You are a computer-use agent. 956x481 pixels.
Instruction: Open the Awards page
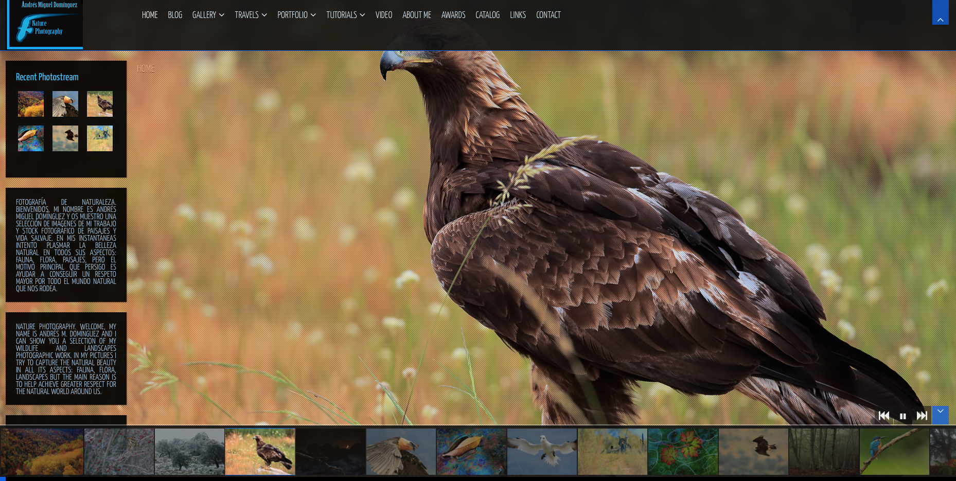453,15
